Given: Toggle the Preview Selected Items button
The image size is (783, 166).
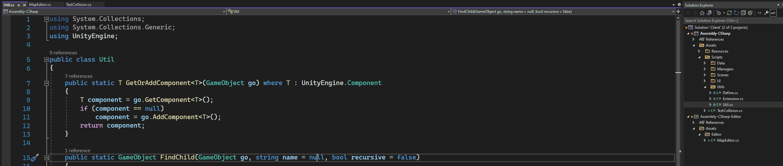Looking at the screenshot, I should [773, 13].
